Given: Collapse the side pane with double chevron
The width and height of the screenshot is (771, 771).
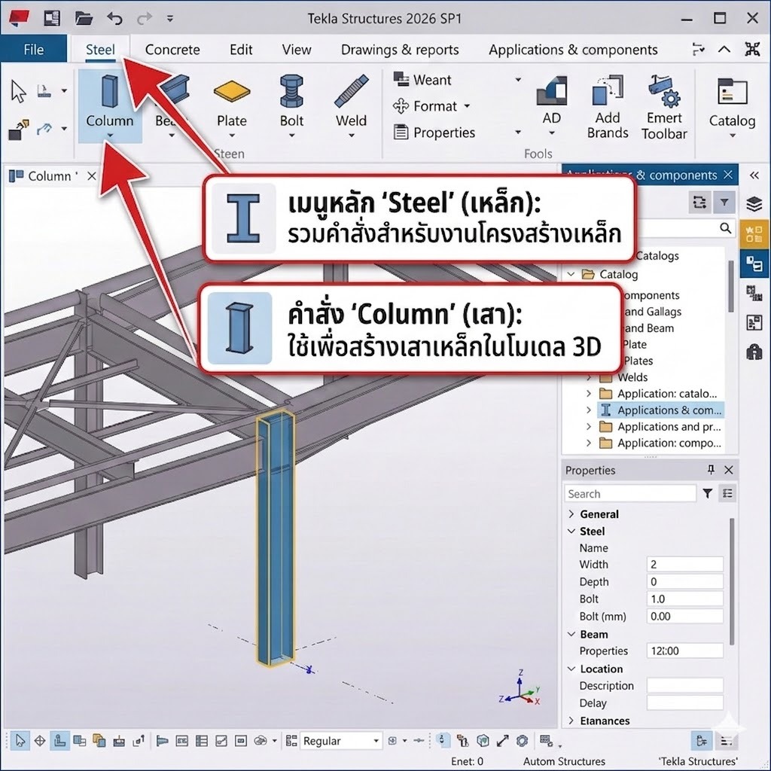Looking at the screenshot, I should (x=754, y=175).
